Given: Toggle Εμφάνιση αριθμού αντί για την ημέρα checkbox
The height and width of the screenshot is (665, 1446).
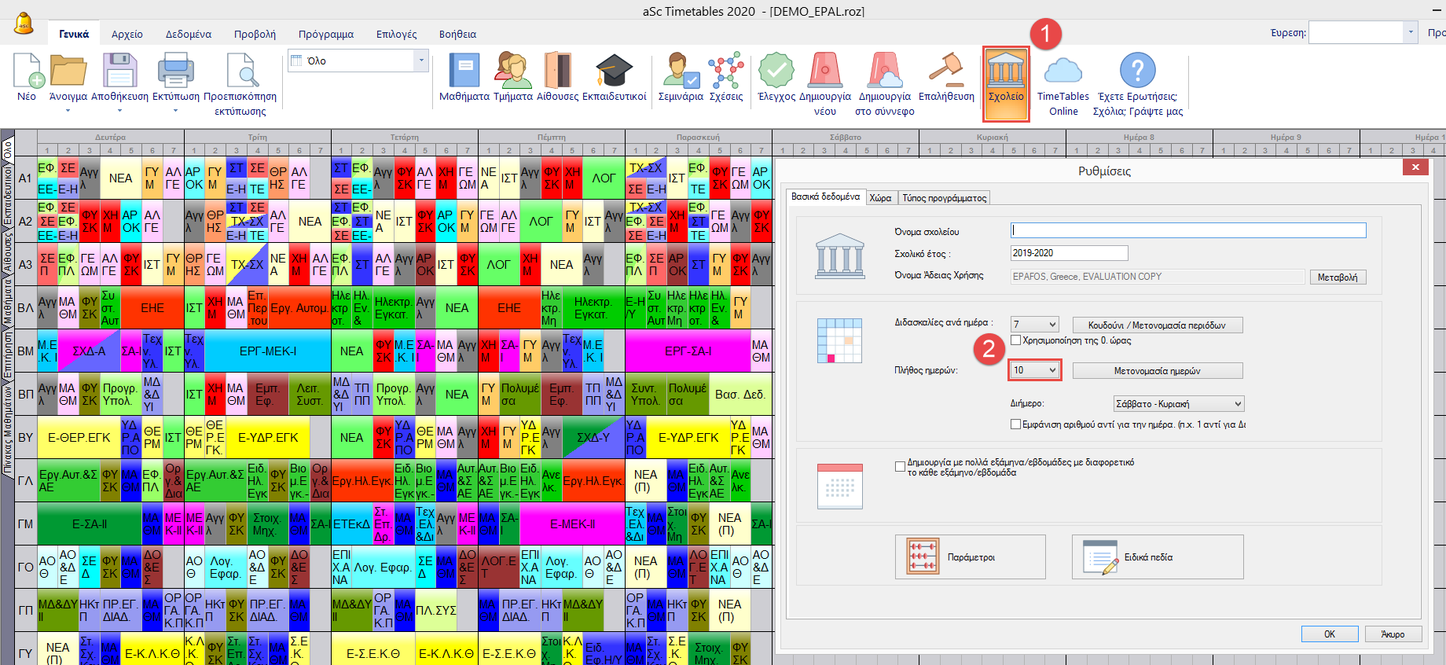Looking at the screenshot, I should pos(1016,424).
